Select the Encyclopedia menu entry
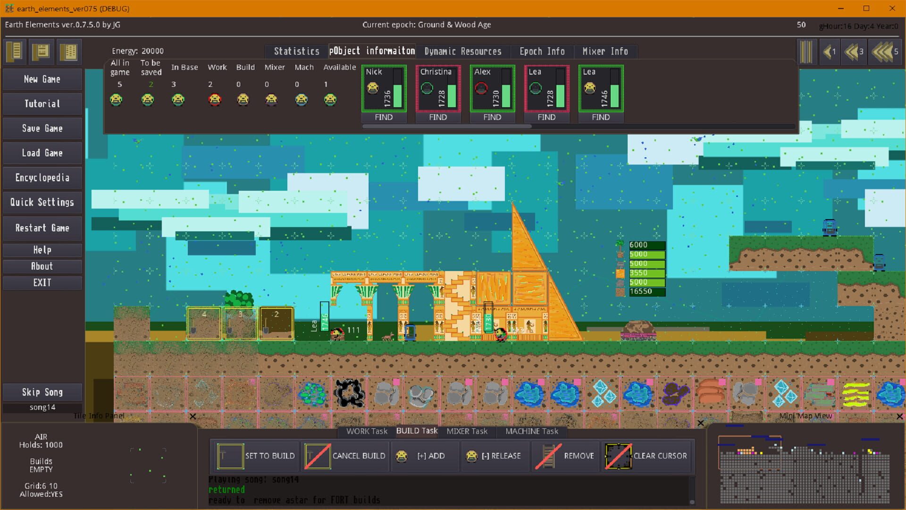Image resolution: width=906 pixels, height=510 pixels. click(42, 178)
